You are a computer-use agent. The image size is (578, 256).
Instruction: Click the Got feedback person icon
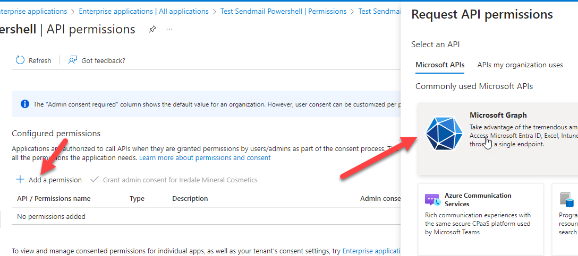point(73,60)
